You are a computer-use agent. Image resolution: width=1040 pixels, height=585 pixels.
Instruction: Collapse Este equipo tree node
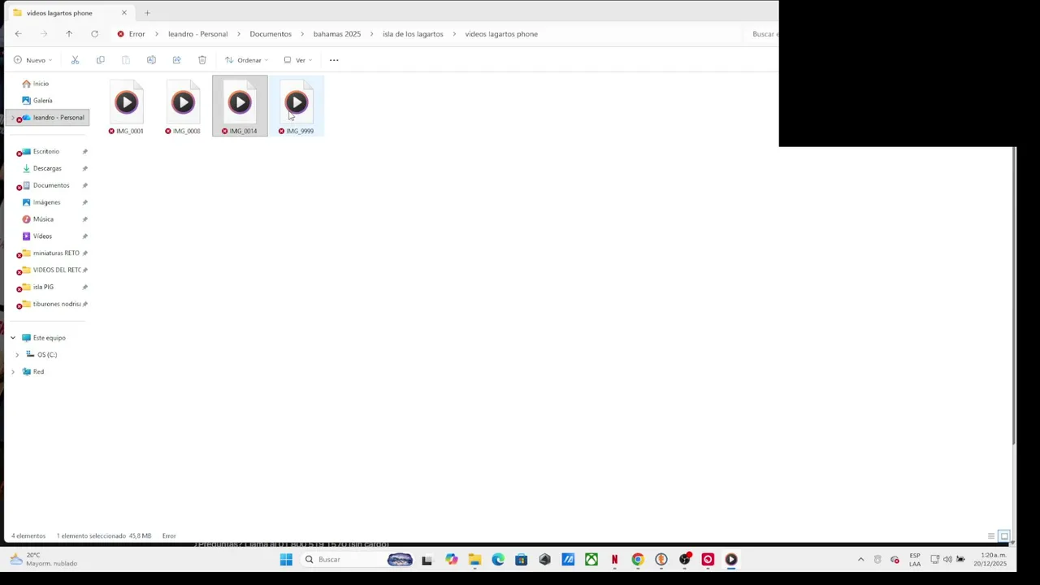coord(12,338)
